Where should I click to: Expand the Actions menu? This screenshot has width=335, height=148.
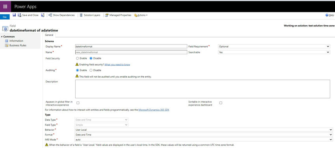(141, 15)
